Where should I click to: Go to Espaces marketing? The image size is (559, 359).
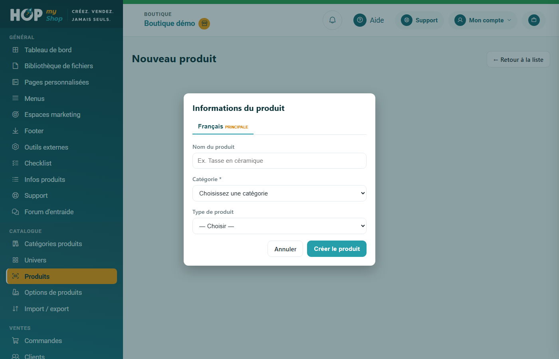tap(61, 114)
